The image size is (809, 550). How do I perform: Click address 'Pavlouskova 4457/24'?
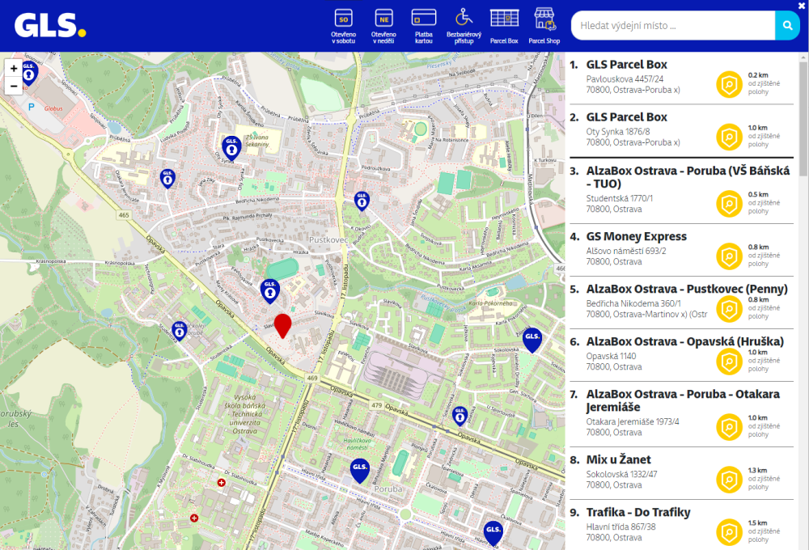coord(625,79)
